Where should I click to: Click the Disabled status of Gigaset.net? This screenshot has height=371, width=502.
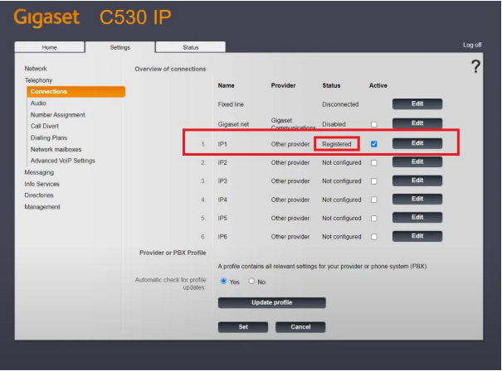(334, 124)
